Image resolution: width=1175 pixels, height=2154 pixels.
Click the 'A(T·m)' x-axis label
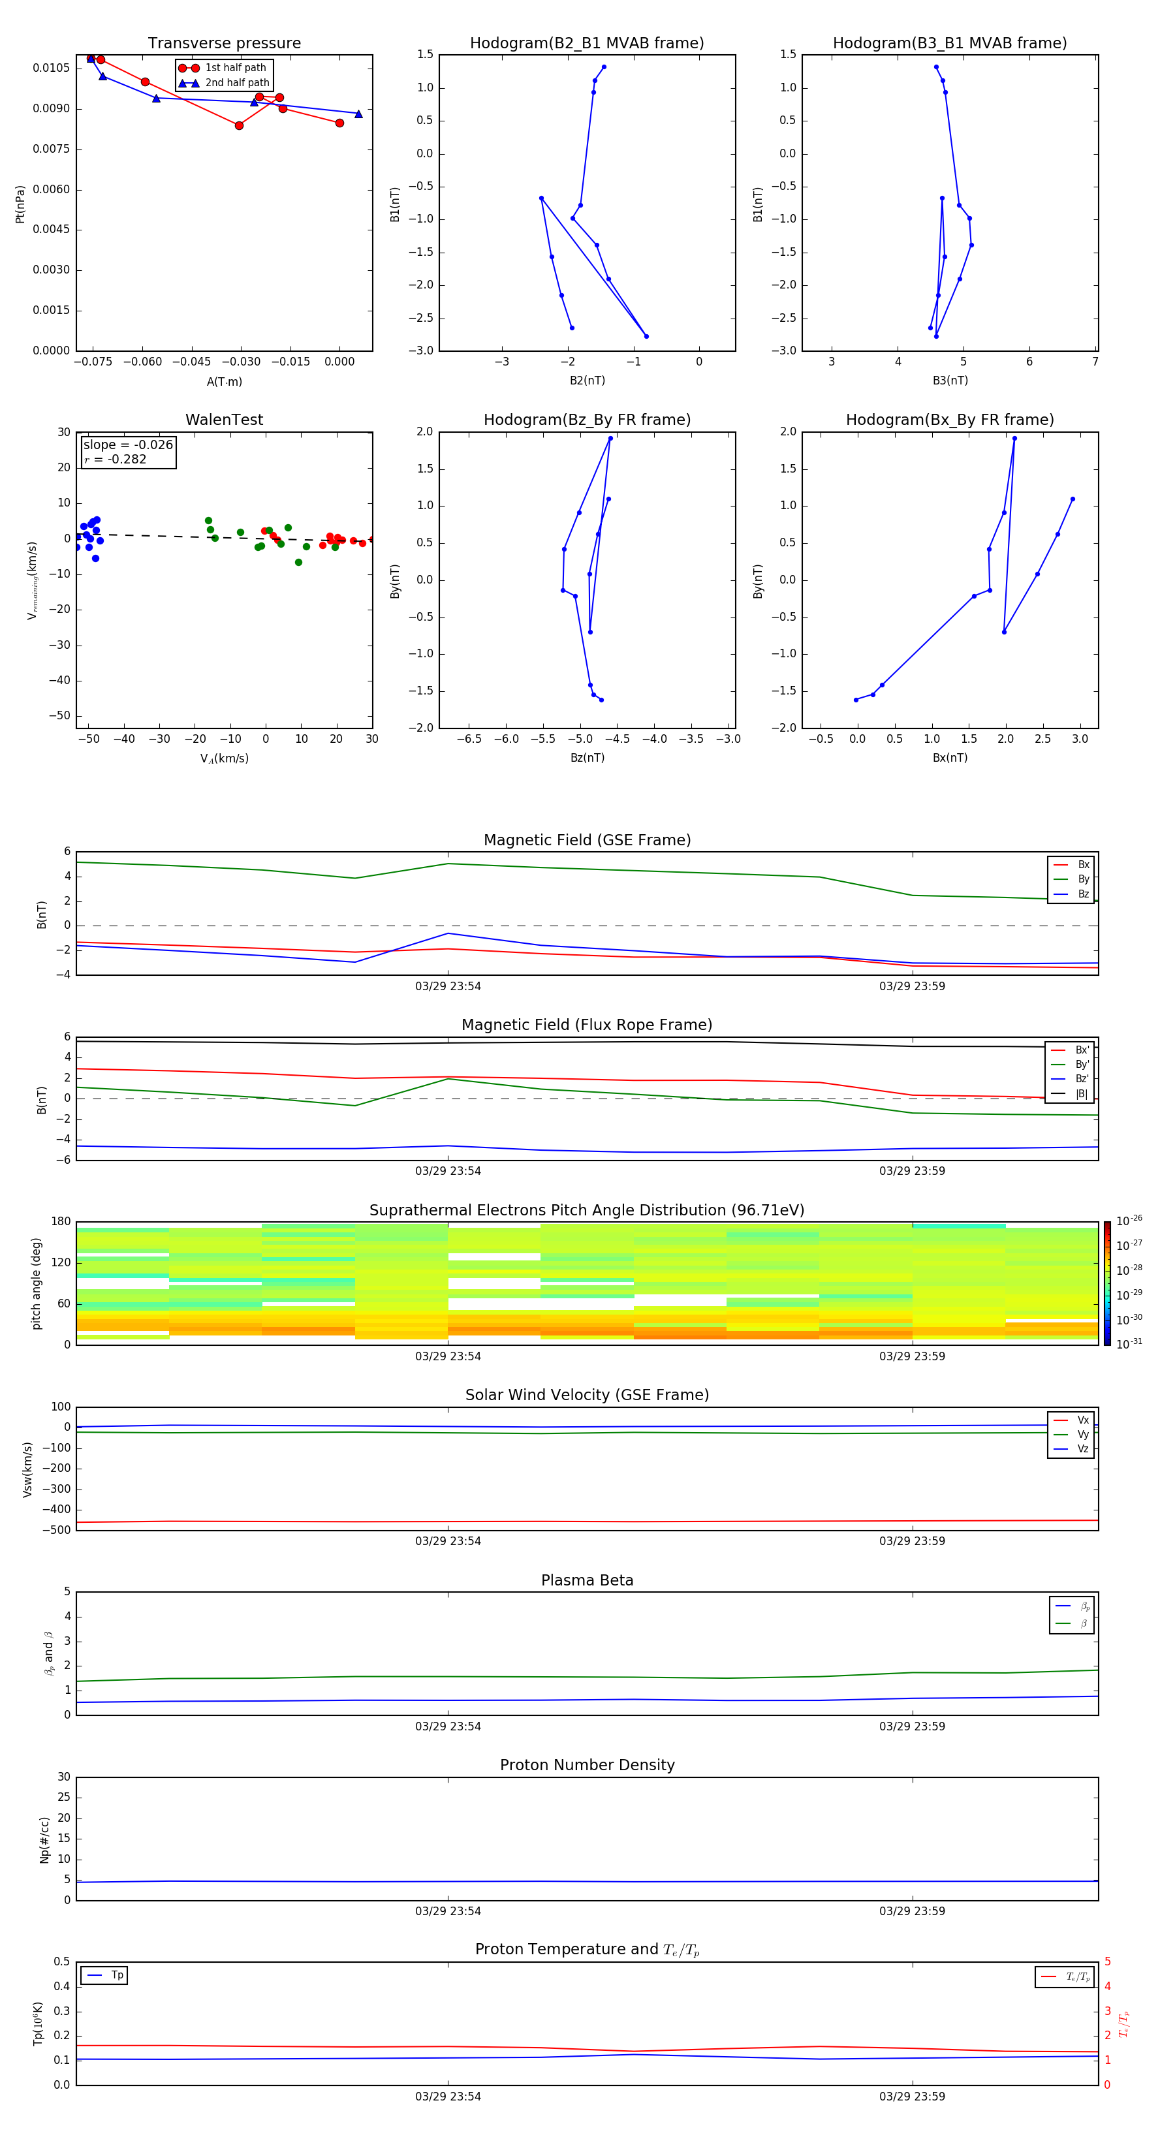pyautogui.click(x=224, y=382)
